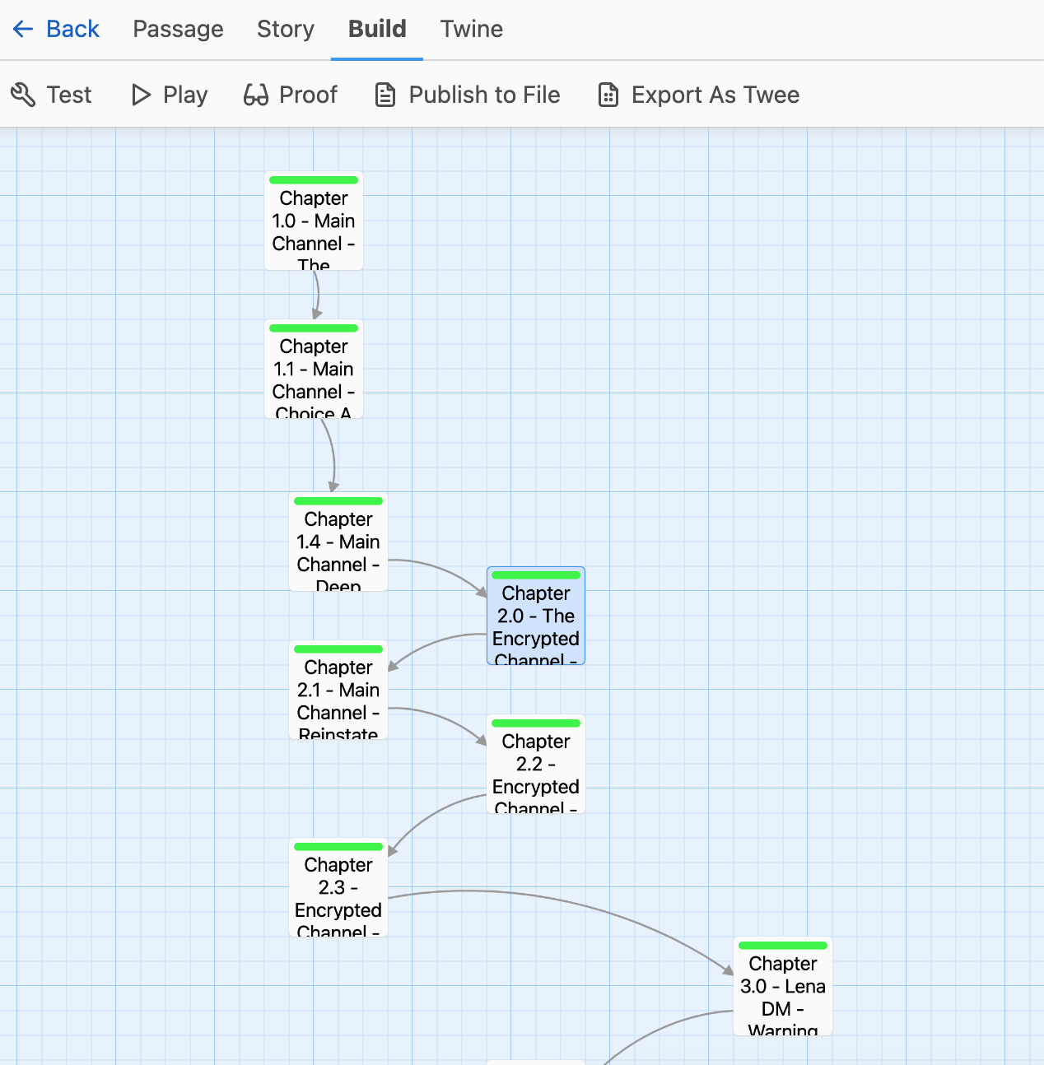The width and height of the screenshot is (1044, 1065).
Task: Select the Chapter 2.3 Encrypted Channel passage
Action: pyautogui.click(x=338, y=887)
